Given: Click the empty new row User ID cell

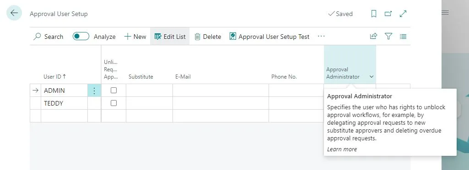Looking at the screenshot, I should pos(65,116).
